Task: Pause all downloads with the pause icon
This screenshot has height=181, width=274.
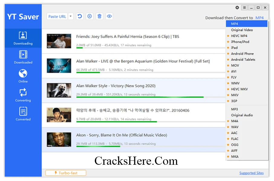Action: (90, 16)
